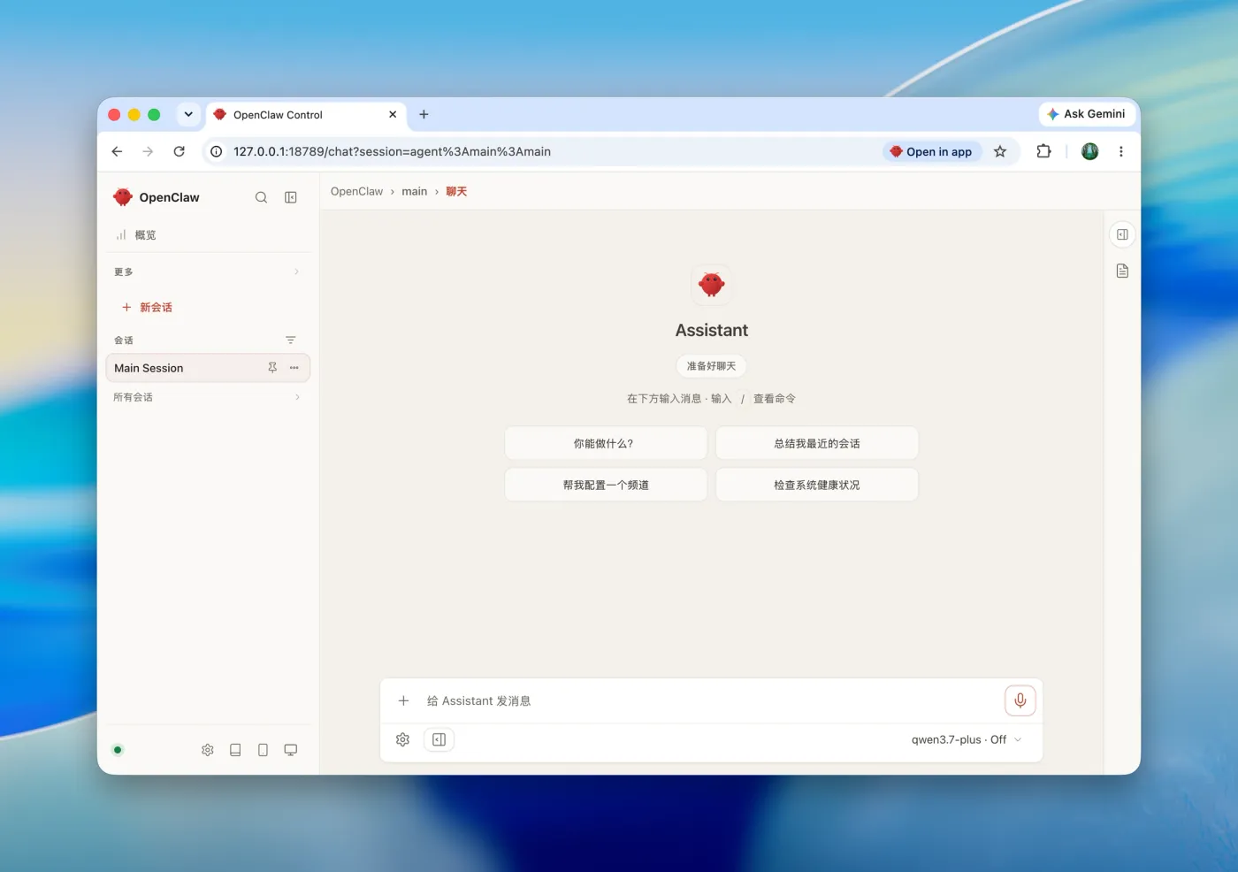
Task: Expand 所有会话 all sessions
Action: tap(208, 397)
